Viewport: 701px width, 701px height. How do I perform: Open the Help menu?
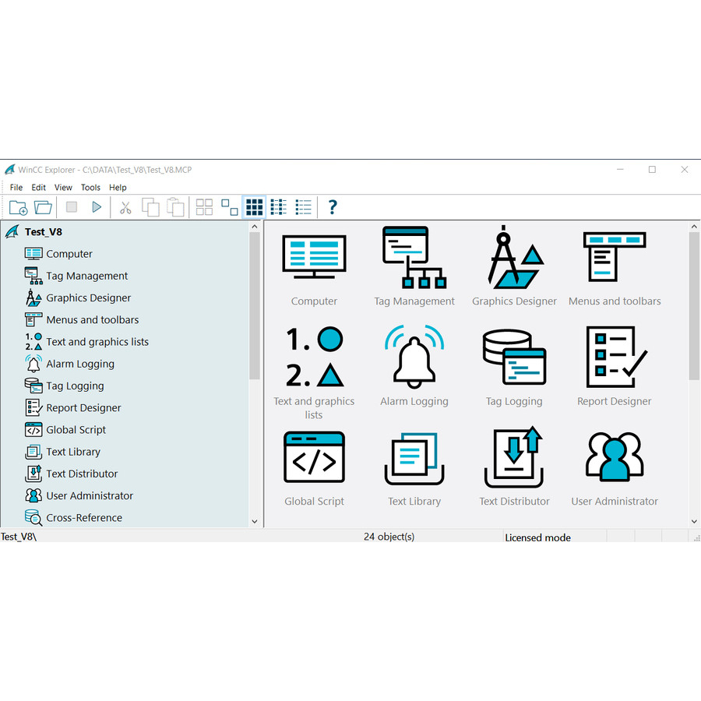click(118, 187)
